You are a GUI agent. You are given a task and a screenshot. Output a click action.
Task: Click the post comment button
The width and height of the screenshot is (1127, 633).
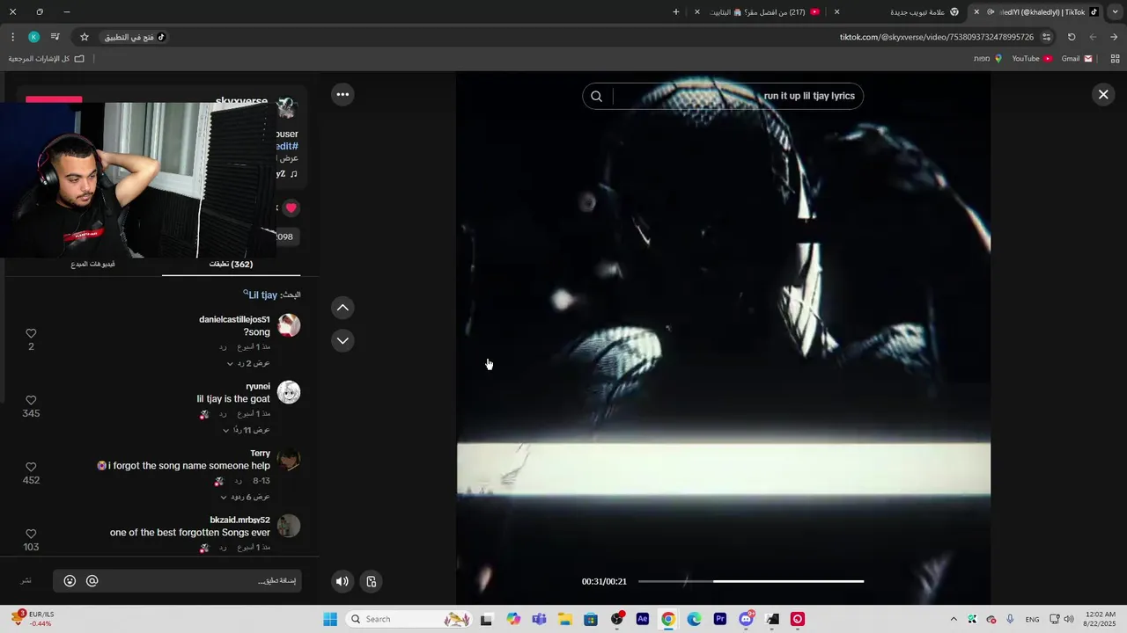click(26, 581)
